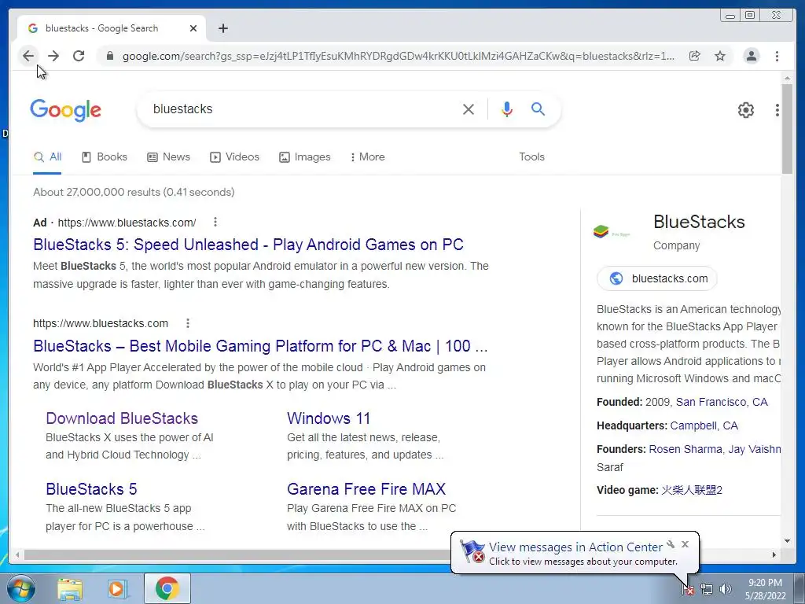Switch to the Images tab
Viewport: 805px width, 604px height.
[x=305, y=157]
